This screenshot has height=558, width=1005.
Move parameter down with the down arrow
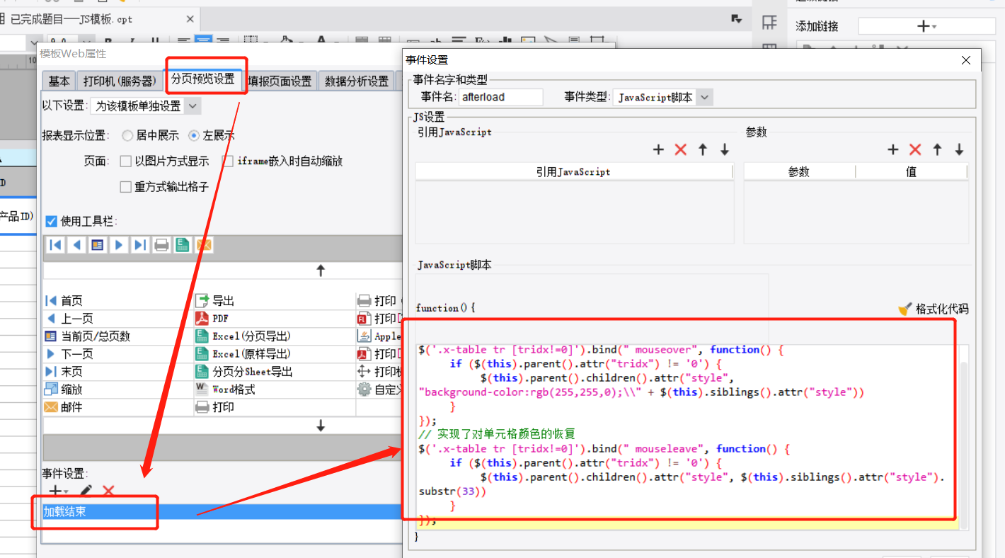(x=960, y=149)
